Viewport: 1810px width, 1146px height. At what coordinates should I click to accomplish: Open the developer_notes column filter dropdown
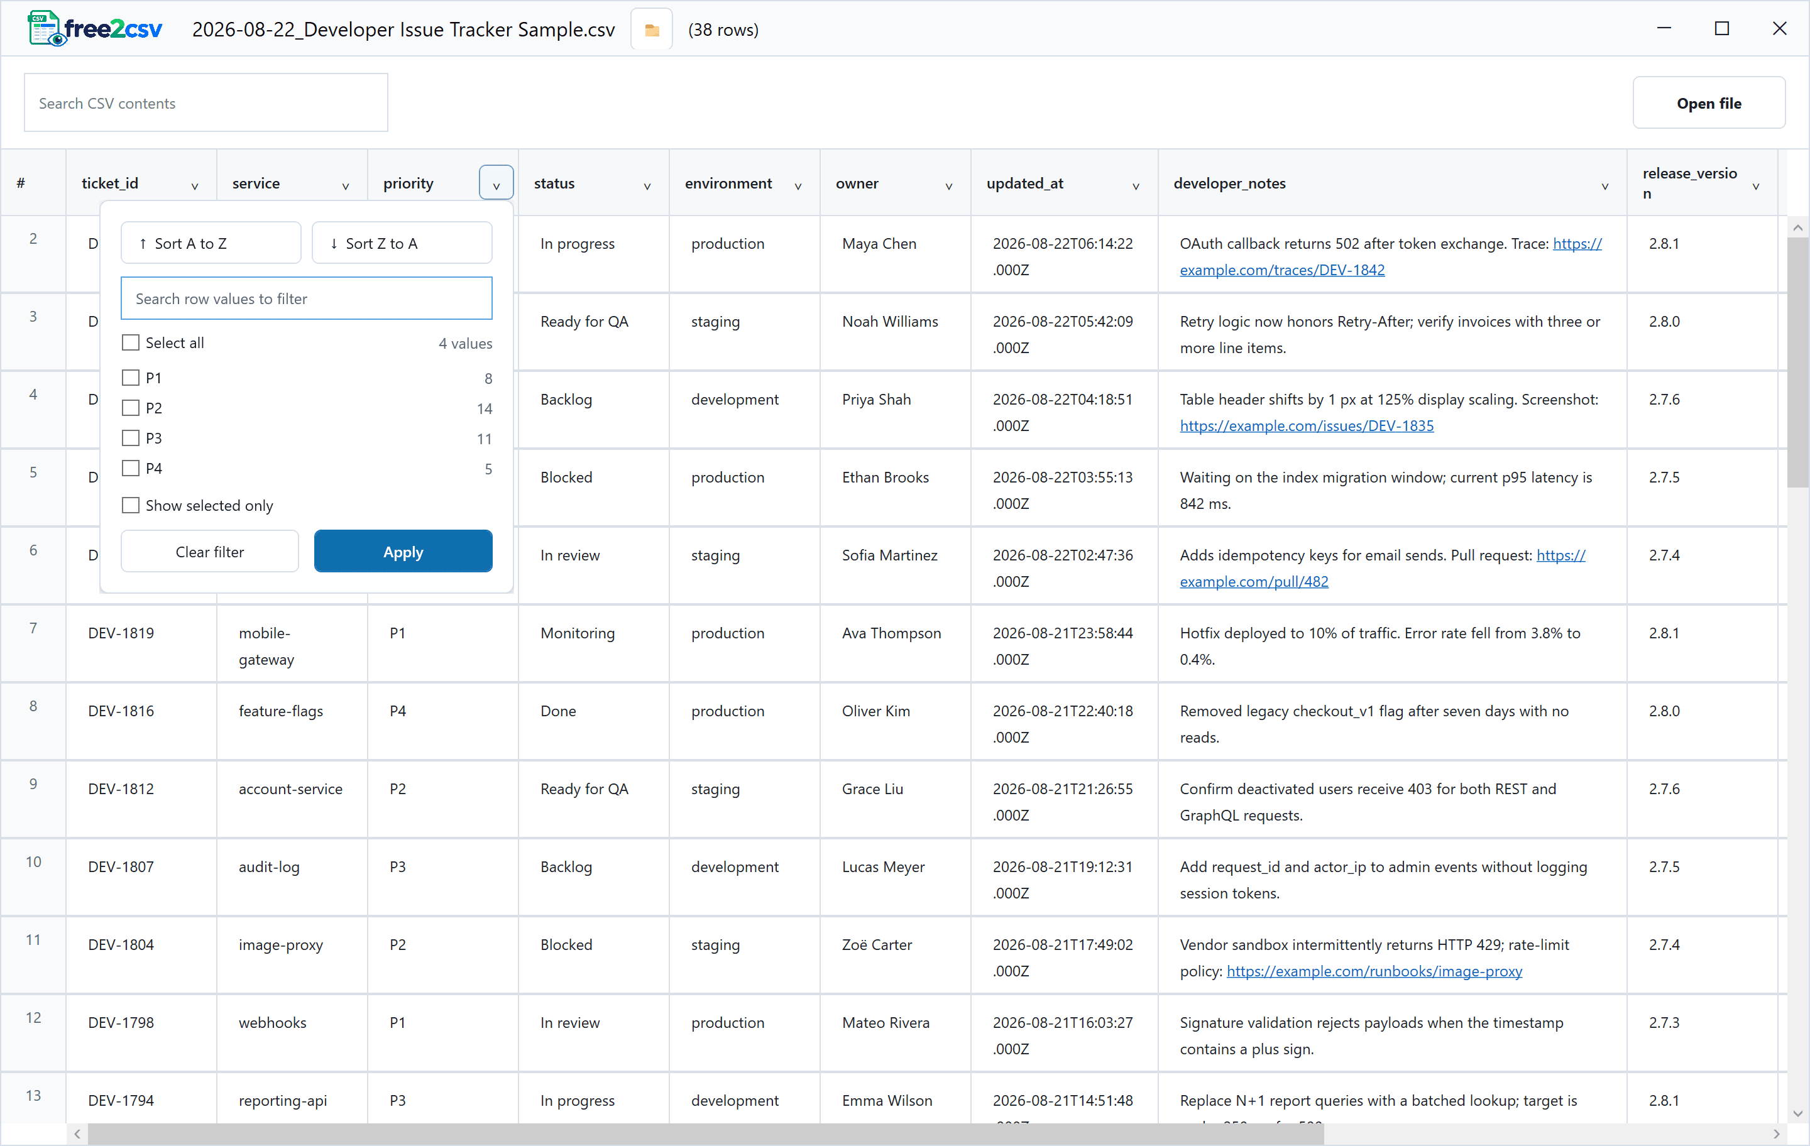pyautogui.click(x=1604, y=185)
